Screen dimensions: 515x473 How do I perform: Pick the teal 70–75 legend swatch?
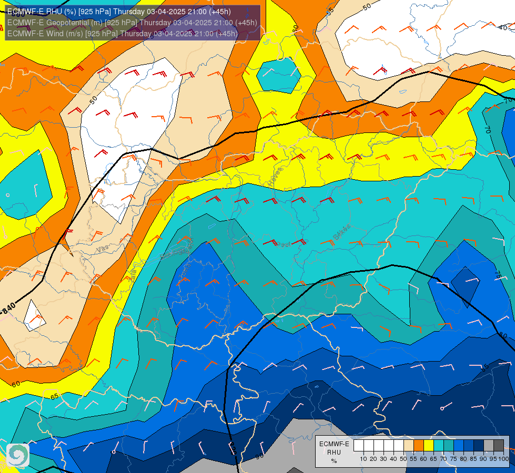click(449, 446)
